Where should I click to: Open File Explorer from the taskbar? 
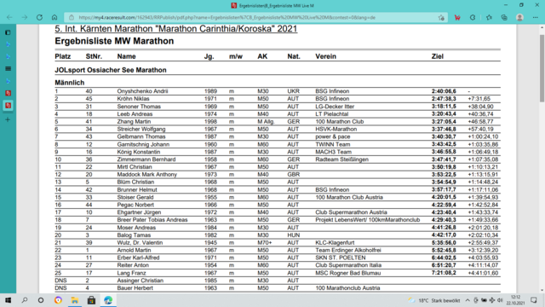pyautogui.click(x=75, y=300)
